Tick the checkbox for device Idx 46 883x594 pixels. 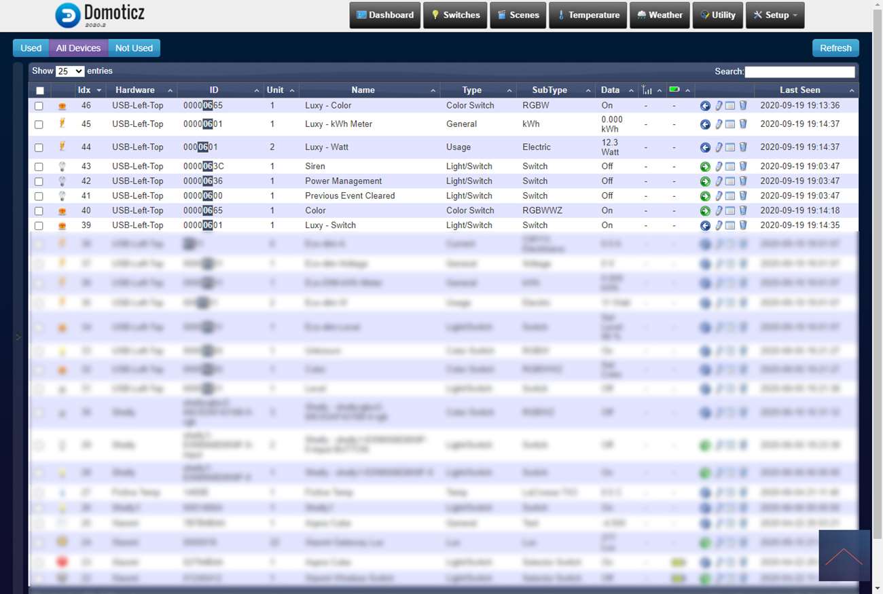pyautogui.click(x=39, y=106)
